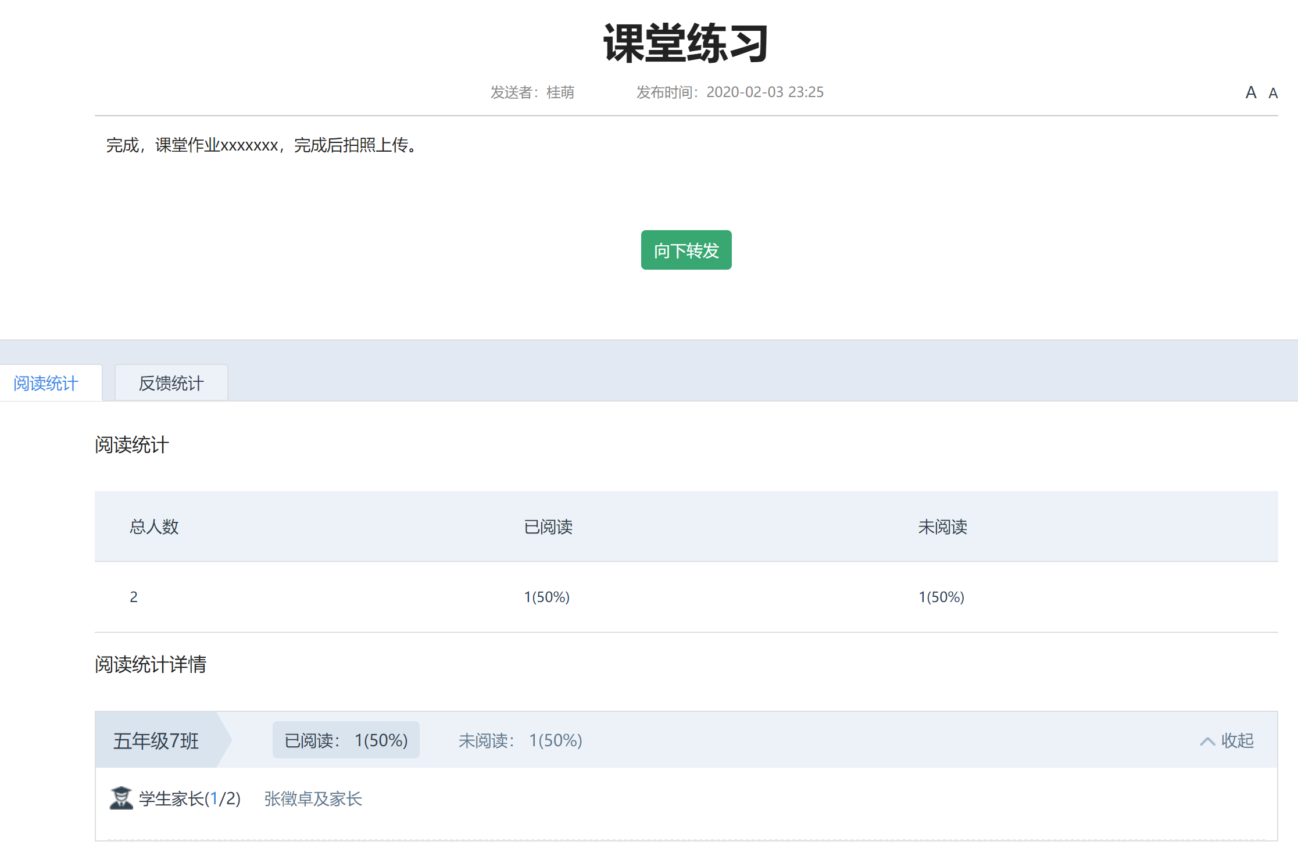The width and height of the screenshot is (1298, 845).
Task: Click the 总人数 column header
Action: [154, 527]
